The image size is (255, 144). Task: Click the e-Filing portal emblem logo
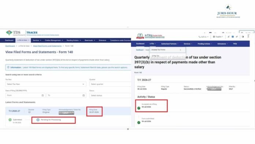point(140,36)
